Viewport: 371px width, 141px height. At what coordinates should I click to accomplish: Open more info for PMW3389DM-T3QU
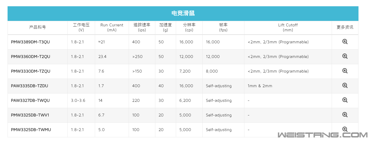tap(345, 42)
